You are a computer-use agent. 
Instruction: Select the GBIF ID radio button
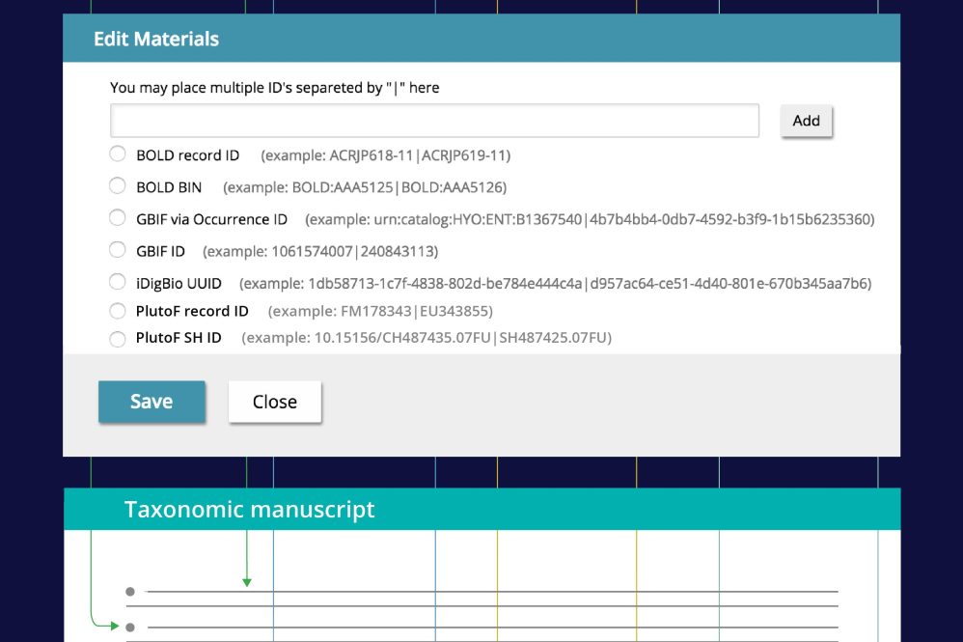[x=118, y=250]
